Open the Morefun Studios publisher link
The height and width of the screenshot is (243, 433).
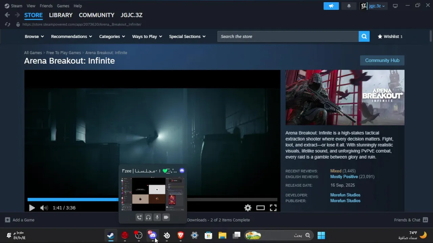click(x=345, y=201)
